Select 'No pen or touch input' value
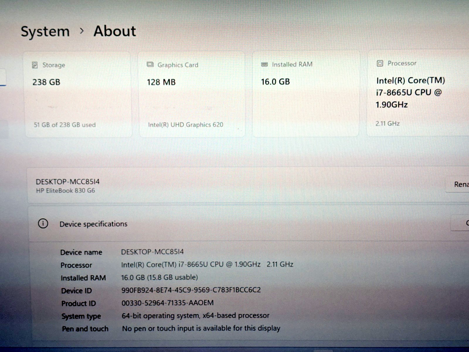 pyautogui.click(x=201, y=328)
